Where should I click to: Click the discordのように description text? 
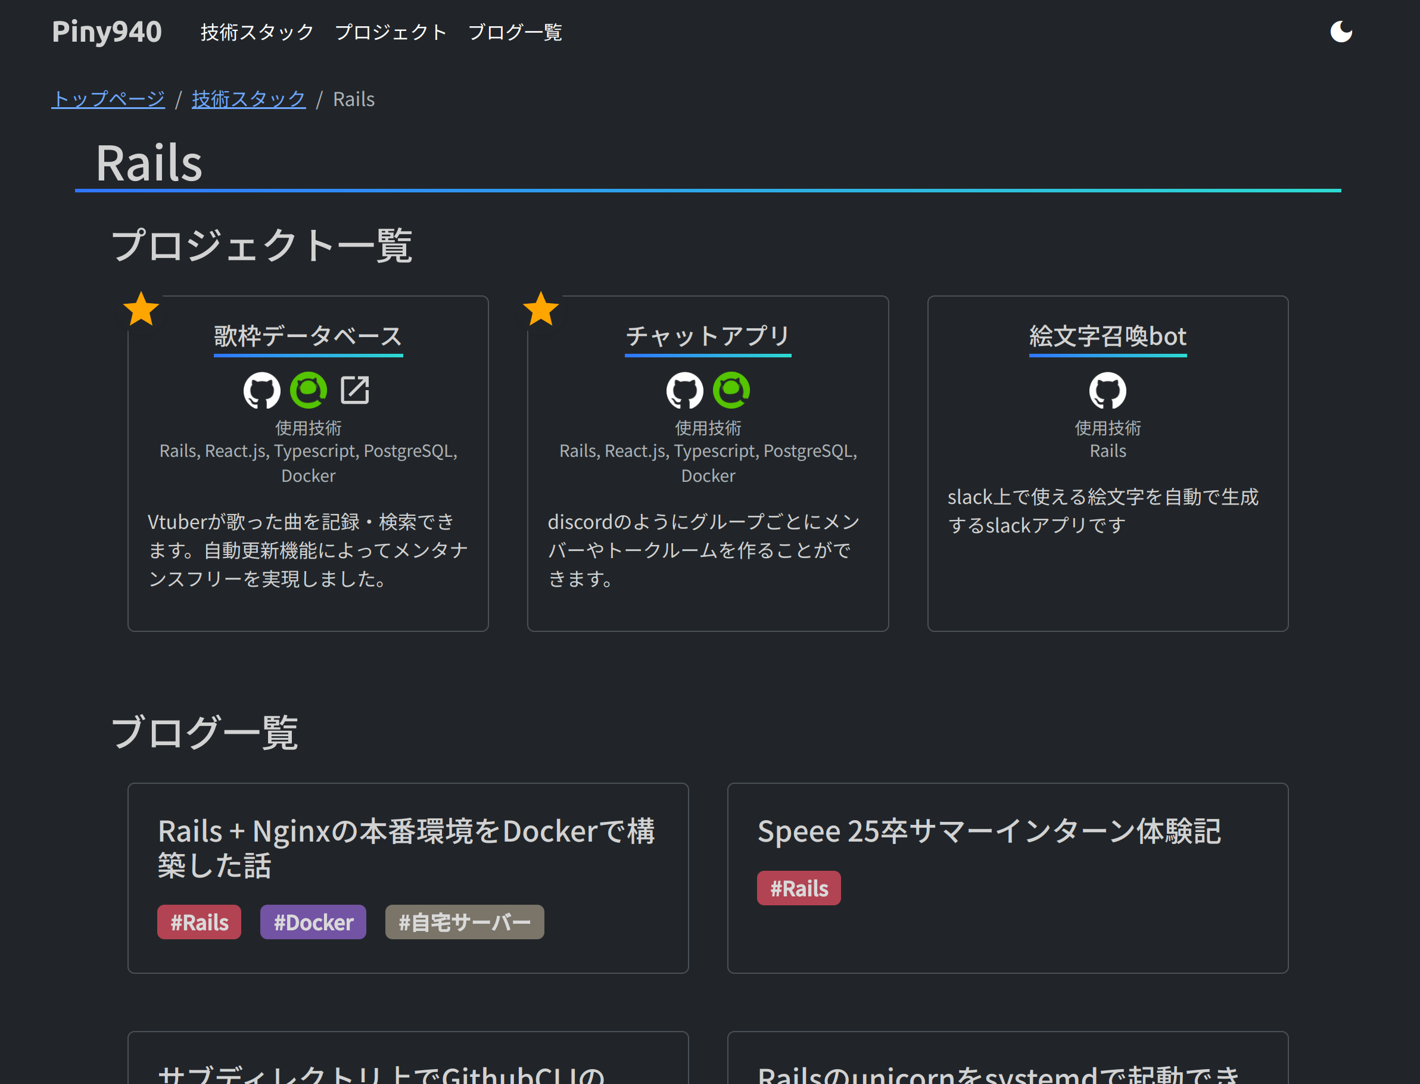(704, 550)
